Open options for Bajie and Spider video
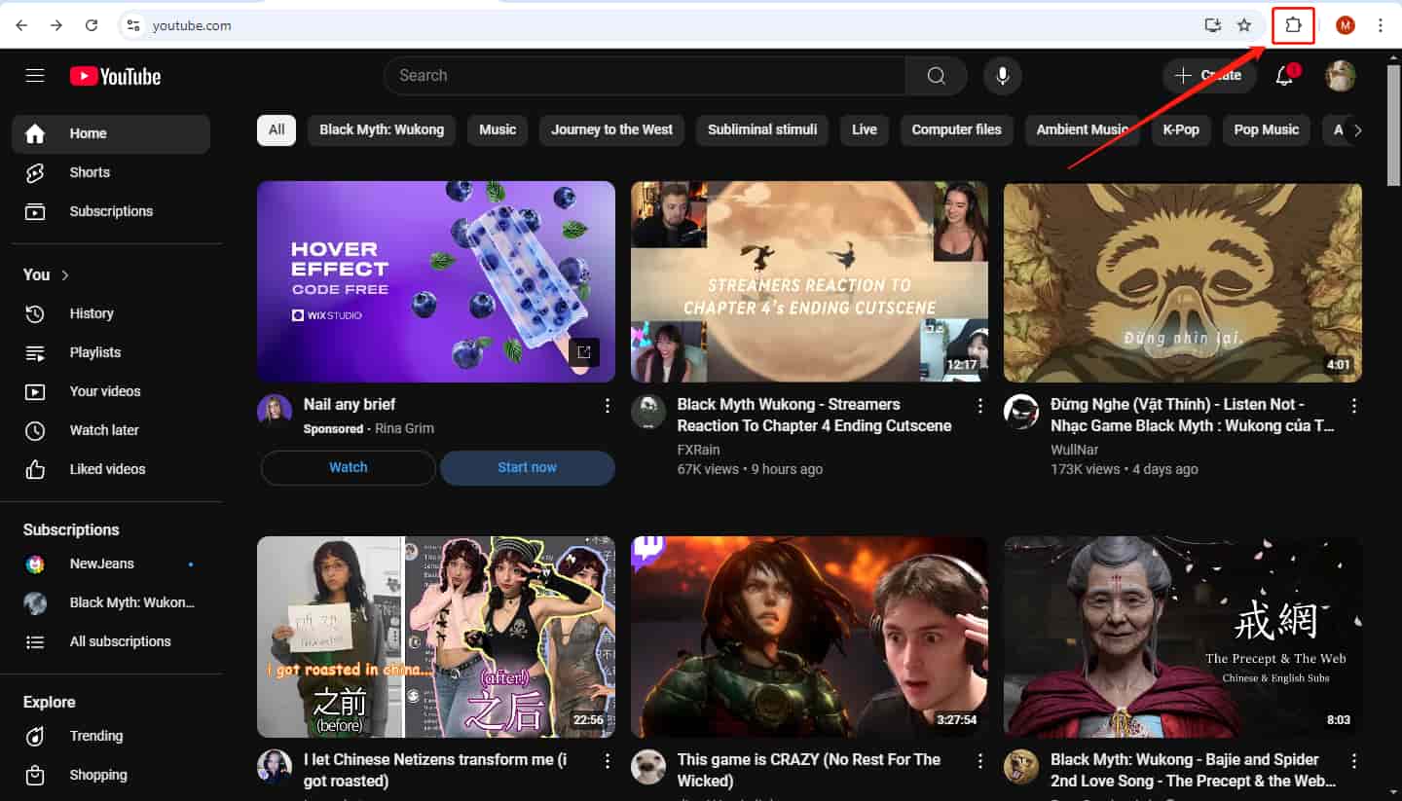Image resolution: width=1402 pixels, height=801 pixels. [1353, 761]
